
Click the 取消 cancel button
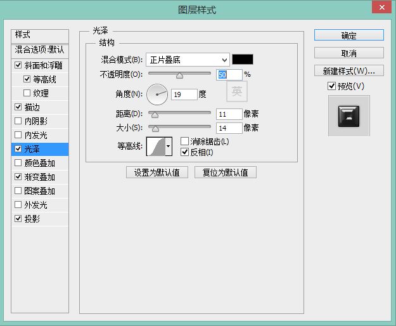[348, 53]
